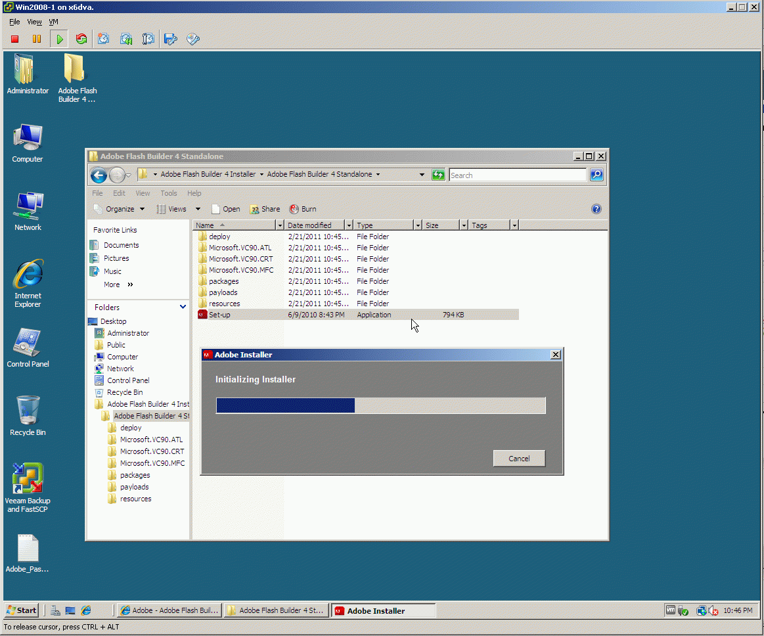Open the Type column filter dropdown
The image size is (764, 636).
pyautogui.click(x=418, y=225)
